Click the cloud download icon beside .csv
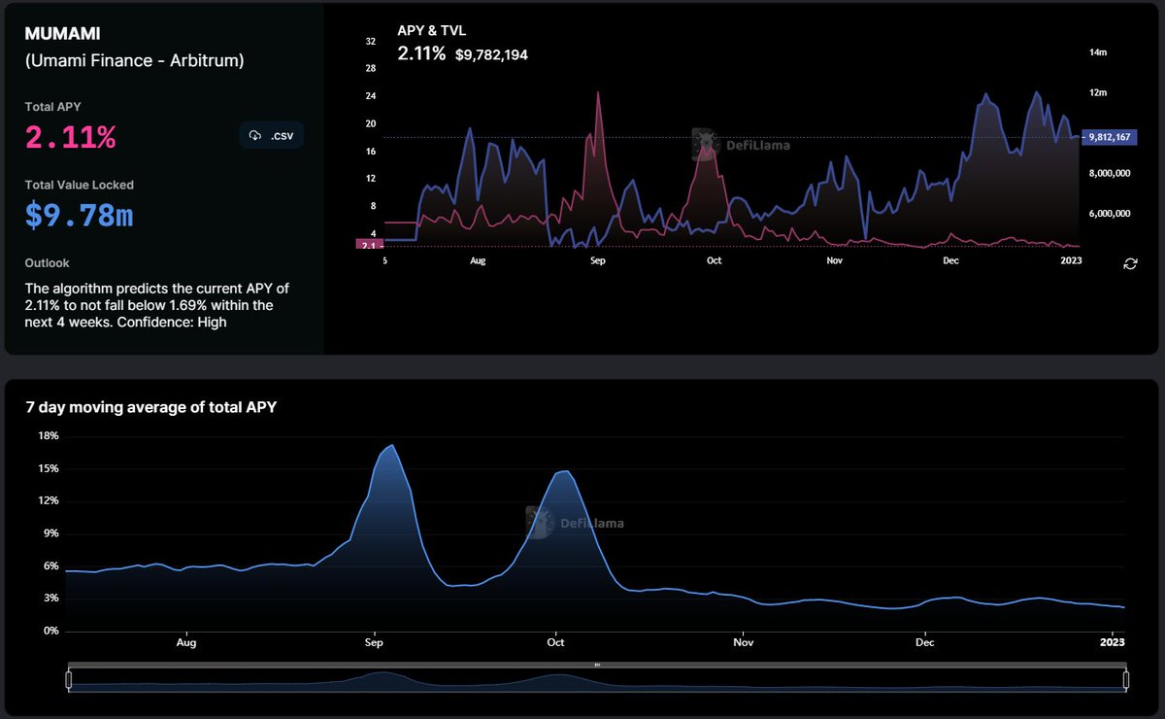Screen dimensions: 1165x719 255,135
